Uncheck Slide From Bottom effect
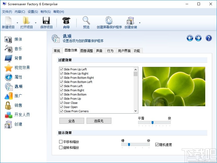Screen dimensions: 217x163 tap(62, 94)
